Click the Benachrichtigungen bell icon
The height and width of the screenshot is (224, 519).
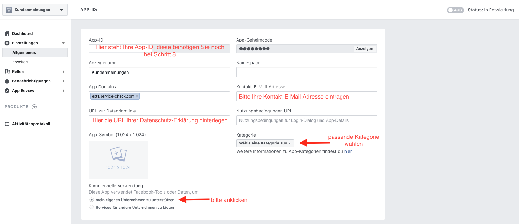pyautogui.click(x=7, y=81)
